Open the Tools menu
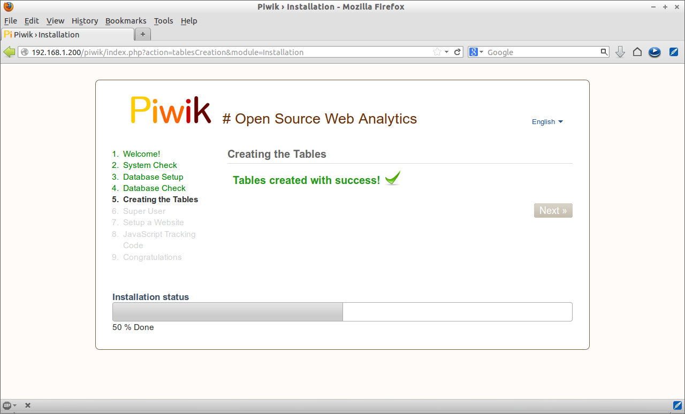Viewport: 685px width, 414px height. [163, 21]
